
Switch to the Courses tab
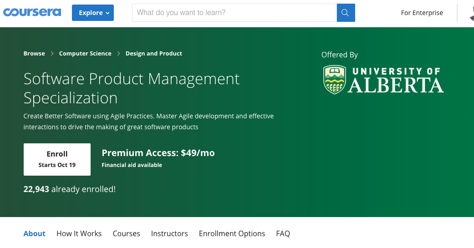click(x=127, y=233)
